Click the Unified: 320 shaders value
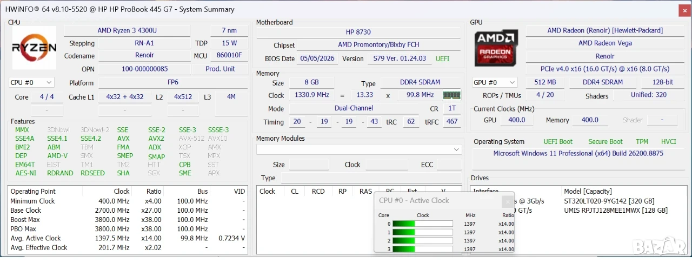 coord(648,95)
